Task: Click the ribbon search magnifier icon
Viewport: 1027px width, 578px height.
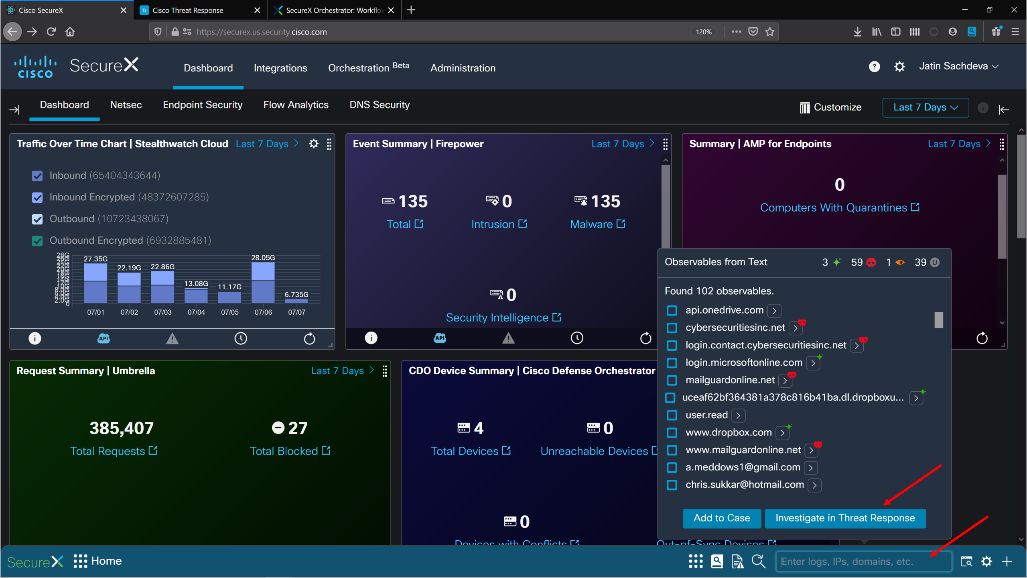Action: tap(758, 561)
